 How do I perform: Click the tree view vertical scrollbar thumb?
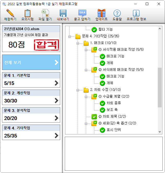coord(160,88)
